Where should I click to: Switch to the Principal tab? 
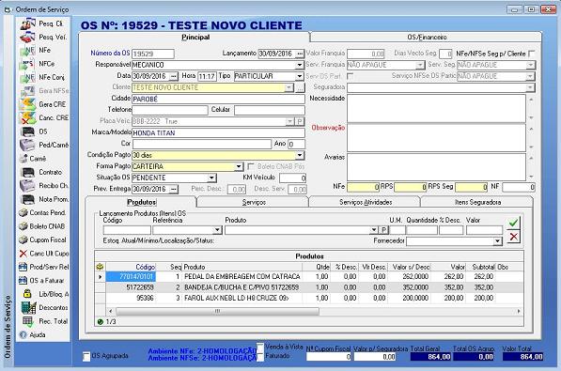click(x=195, y=38)
